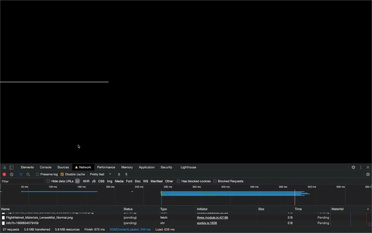Filter requests by Manifest
372x233 pixels.
pyautogui.click(x=157, y=181)
